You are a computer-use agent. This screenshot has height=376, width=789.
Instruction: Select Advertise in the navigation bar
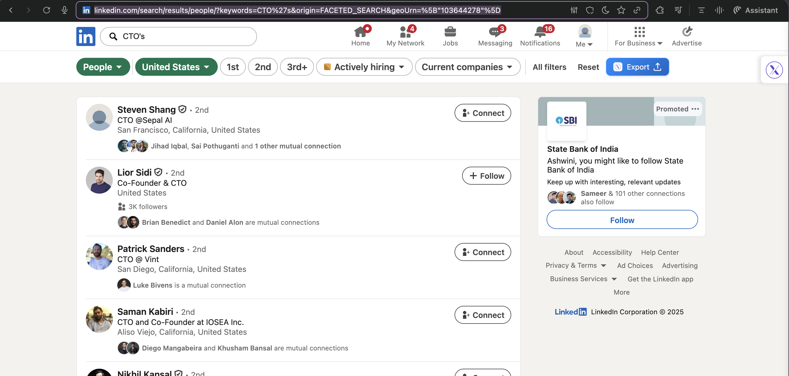pos(686,36)
